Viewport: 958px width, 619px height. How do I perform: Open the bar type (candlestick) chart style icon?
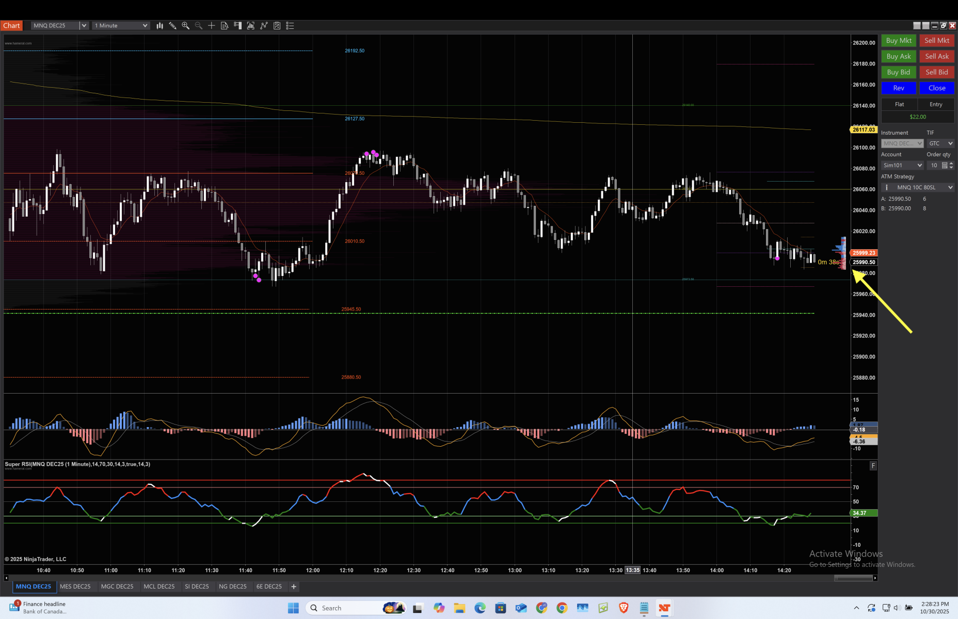[x=159, y=25]
